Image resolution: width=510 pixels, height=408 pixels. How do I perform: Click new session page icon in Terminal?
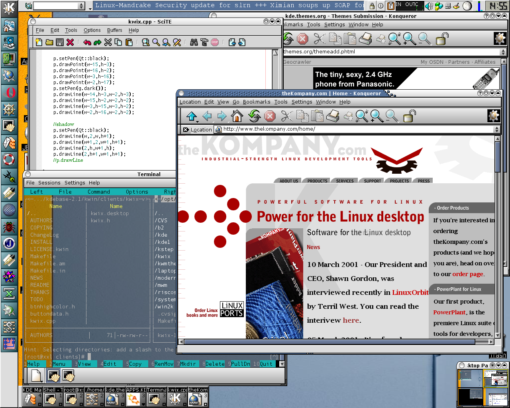pos(36,376)
